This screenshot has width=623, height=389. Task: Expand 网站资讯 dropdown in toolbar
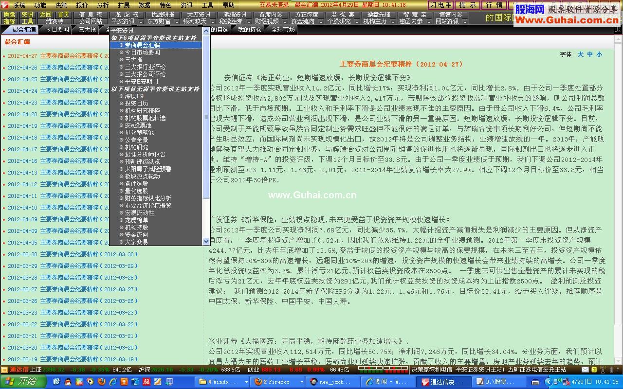pyautogui.click(x=465, y=22)
